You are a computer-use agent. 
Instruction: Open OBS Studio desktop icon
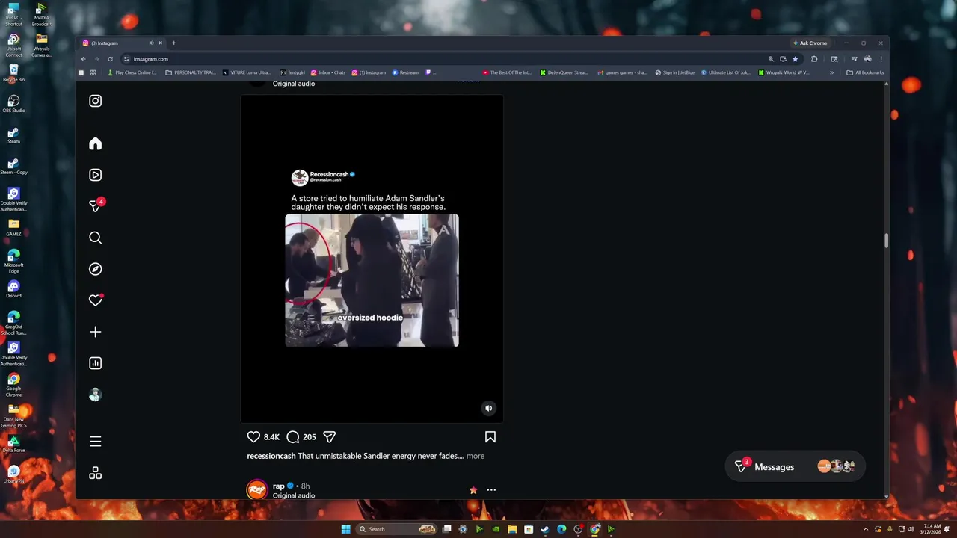(13, 103)
